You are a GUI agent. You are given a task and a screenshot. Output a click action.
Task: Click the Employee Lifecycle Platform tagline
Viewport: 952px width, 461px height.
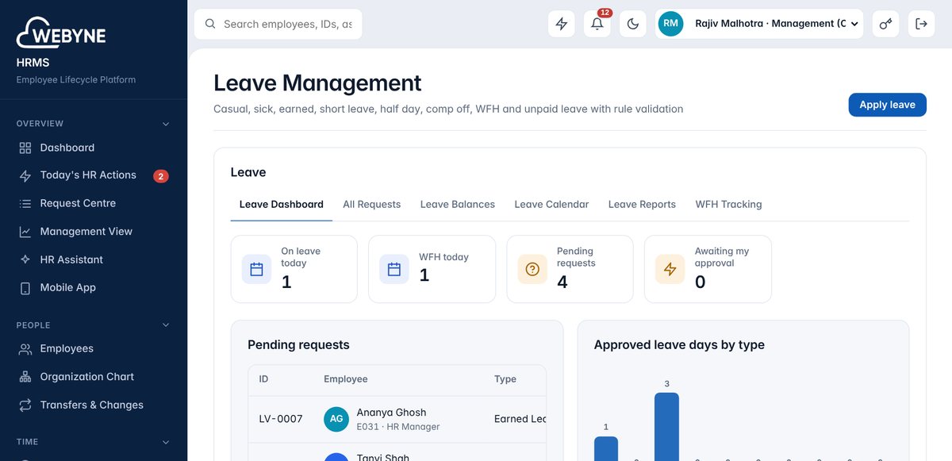76,80
